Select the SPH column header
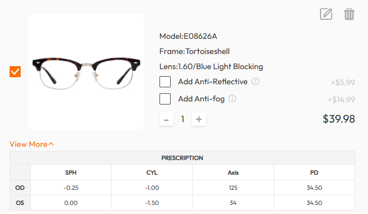This screenshot has width=368, height=214. (71, 173)
